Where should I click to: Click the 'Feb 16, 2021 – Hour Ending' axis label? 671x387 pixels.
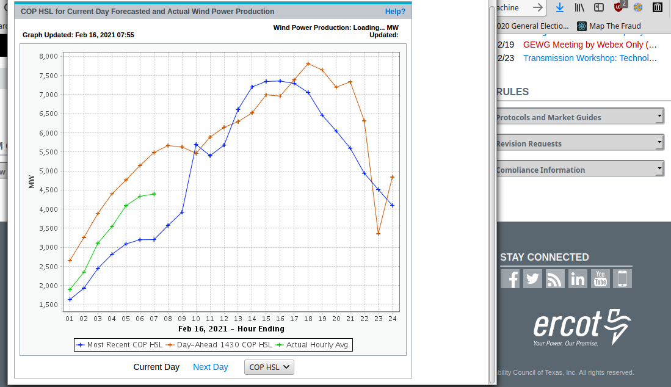click(231, 329)
